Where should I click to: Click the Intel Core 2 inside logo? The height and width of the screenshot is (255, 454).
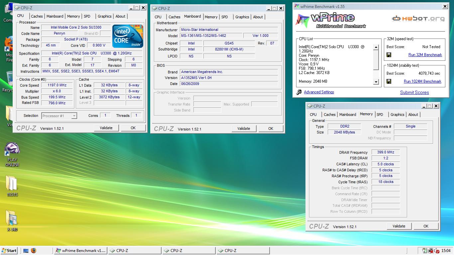pyautogui.click(x=128, y=36)
